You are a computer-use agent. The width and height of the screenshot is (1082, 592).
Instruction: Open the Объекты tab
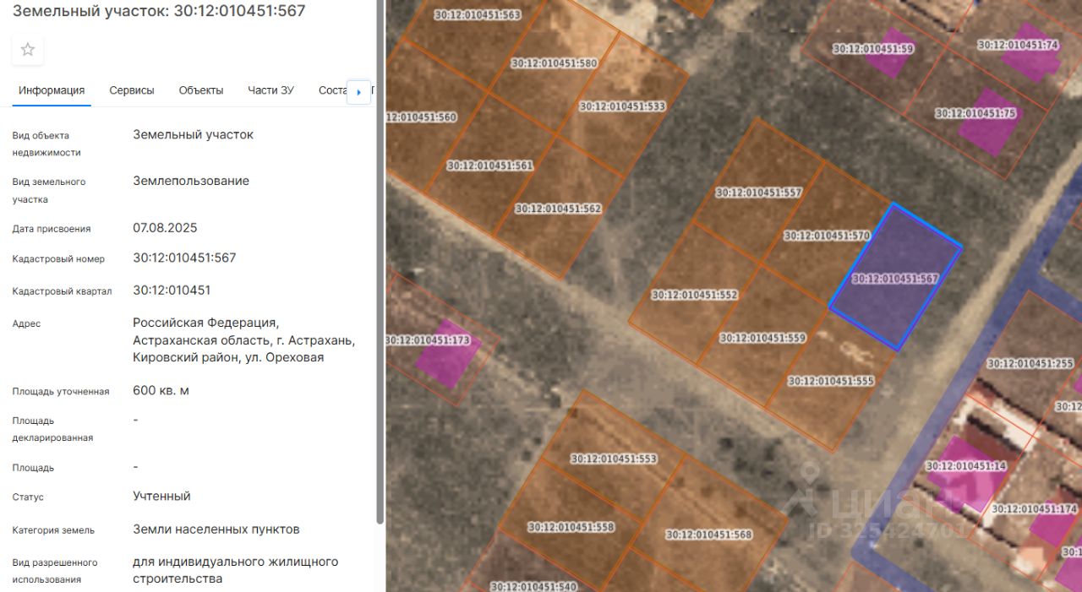(x=201, y=90)
